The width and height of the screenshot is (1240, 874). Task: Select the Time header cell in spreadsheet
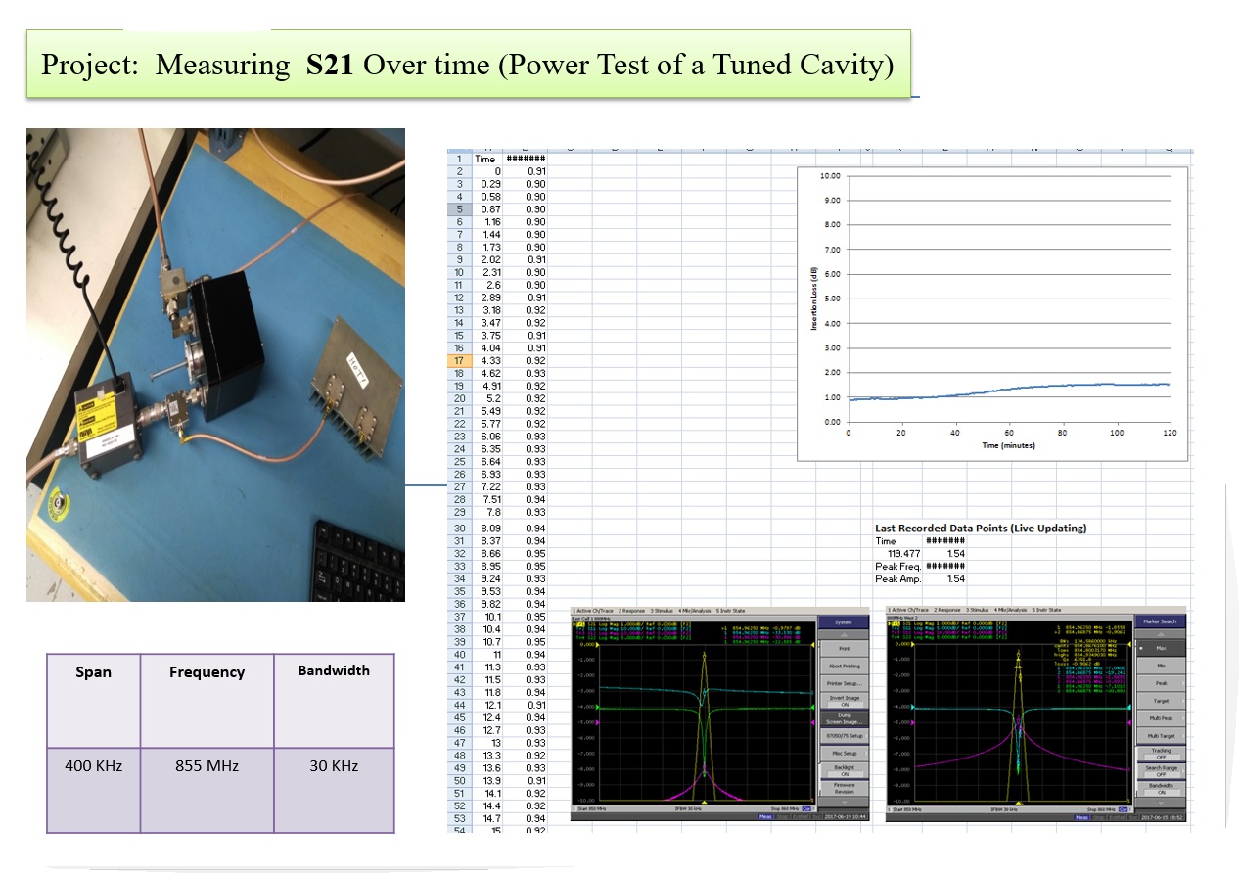pyautogui.click(x=485, y=159)
